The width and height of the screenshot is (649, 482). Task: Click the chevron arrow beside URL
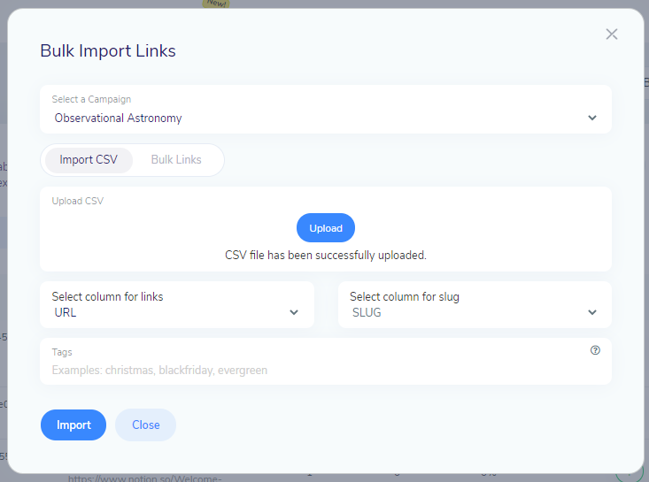coord(294,312)
